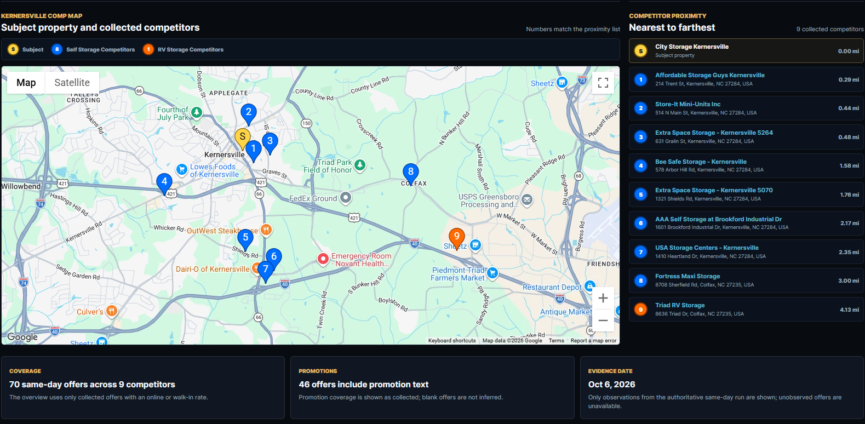Viewport: 865px width, 424px height.
Task: Click the Fourth of July Park marker
Action: [197, 113]
